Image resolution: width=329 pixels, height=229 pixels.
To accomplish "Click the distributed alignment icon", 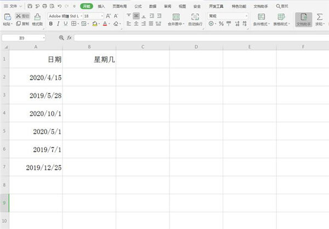I will point(158,24).
